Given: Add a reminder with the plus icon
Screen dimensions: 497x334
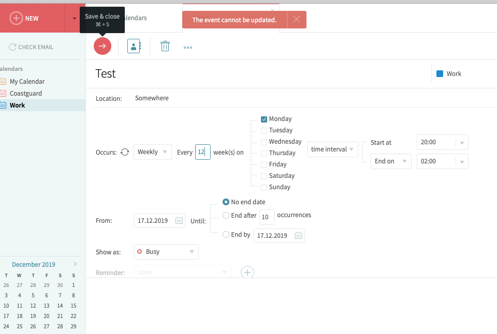Looking at the screenshot, I should (x=247, y=272).
